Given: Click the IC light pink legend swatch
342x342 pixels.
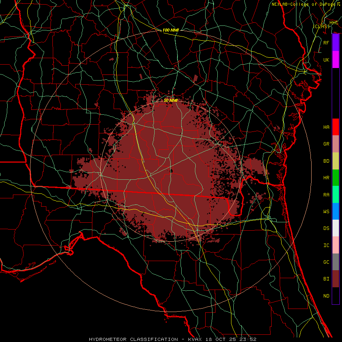Looking at the screenshot, I should (x=336, y=245).
